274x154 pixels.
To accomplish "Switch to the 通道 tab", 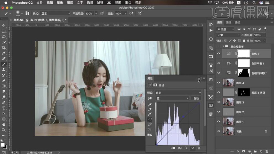I will [228, 22].
